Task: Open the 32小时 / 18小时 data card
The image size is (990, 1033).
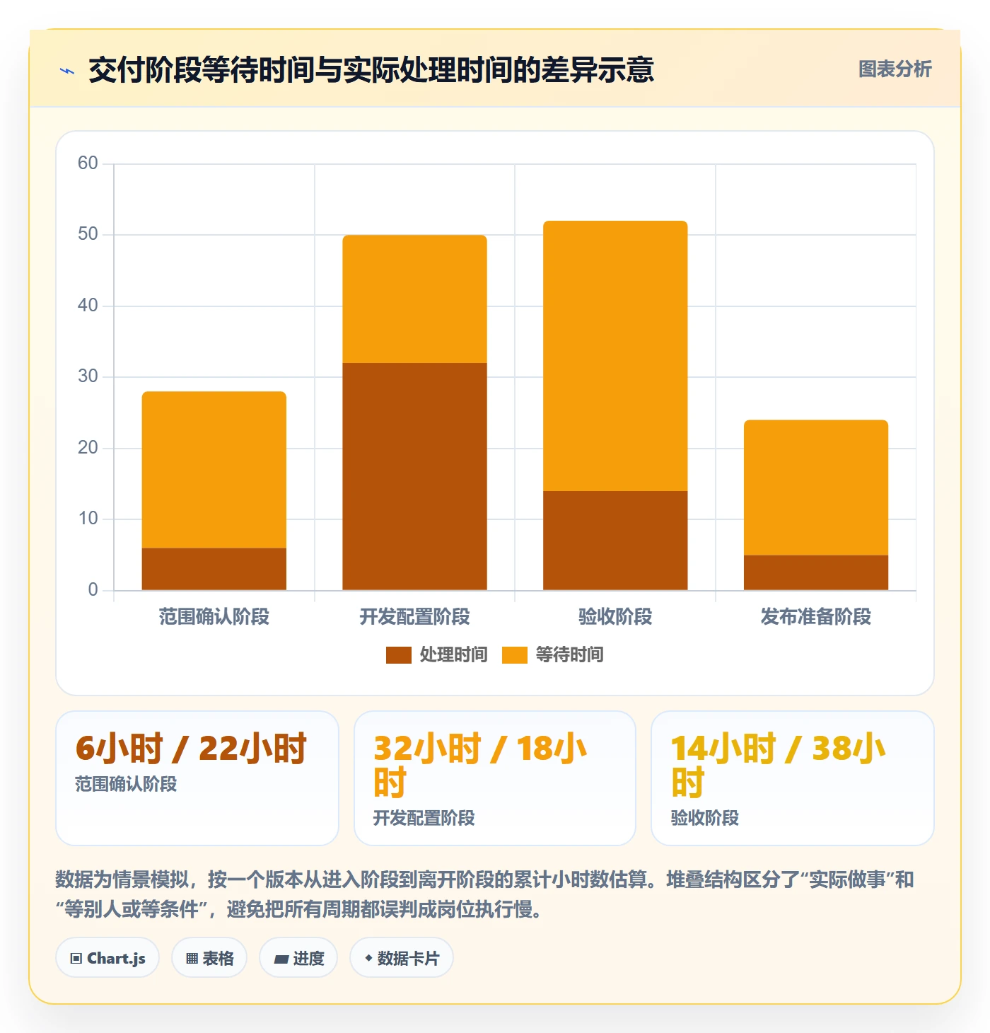Action: 495,778
